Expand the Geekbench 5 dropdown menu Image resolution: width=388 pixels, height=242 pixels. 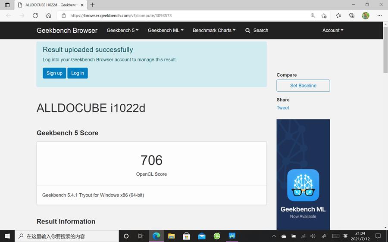(122, 31)
